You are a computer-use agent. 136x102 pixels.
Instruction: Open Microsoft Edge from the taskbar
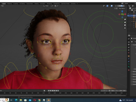(16, 100)
